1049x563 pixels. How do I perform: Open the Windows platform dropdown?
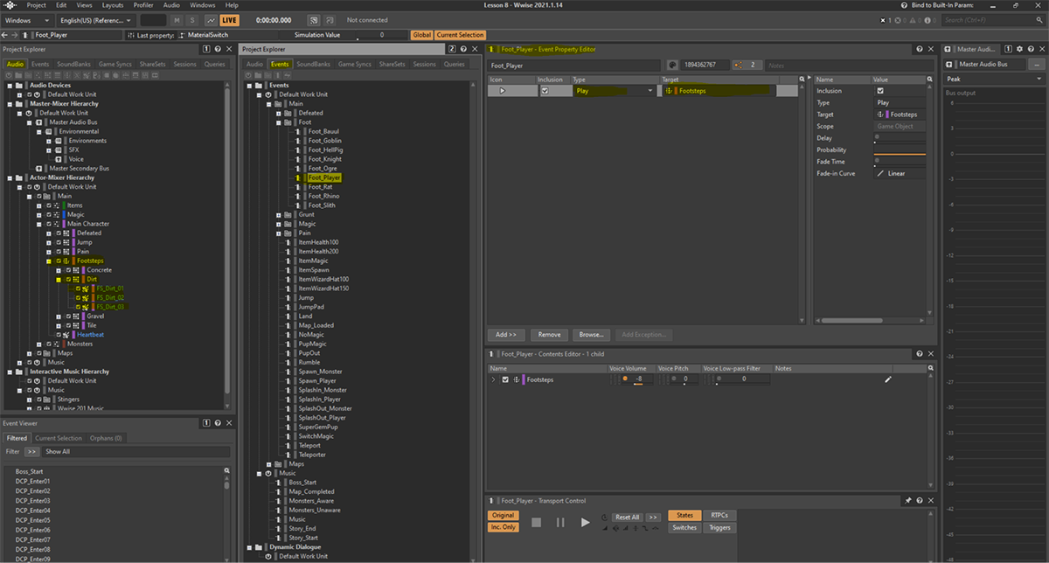(x=26, y=20)
